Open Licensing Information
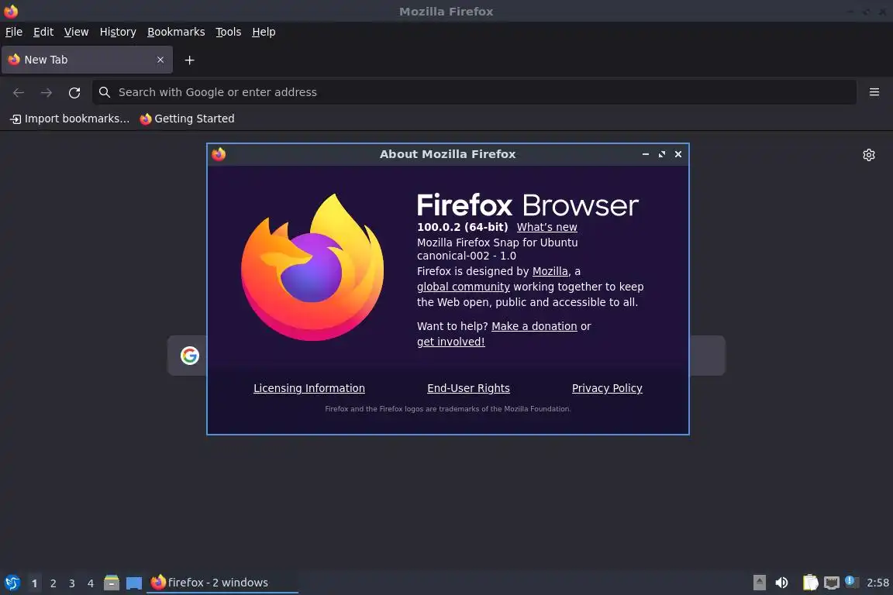Image resolution: width=893 pixels, height=595 pixels. (309, 388)
